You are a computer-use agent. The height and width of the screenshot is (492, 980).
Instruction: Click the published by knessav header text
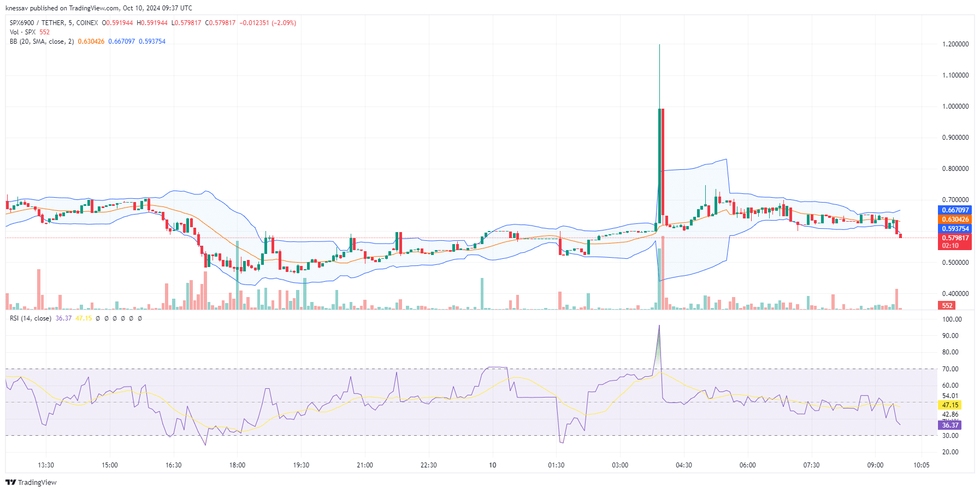pyautogui.click(x=99, y=8)
